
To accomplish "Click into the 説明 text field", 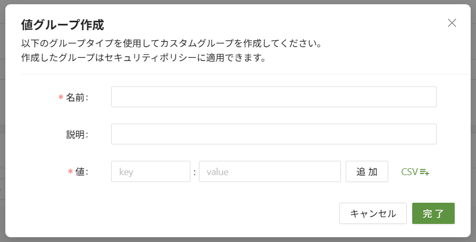I will pos(273,134).
